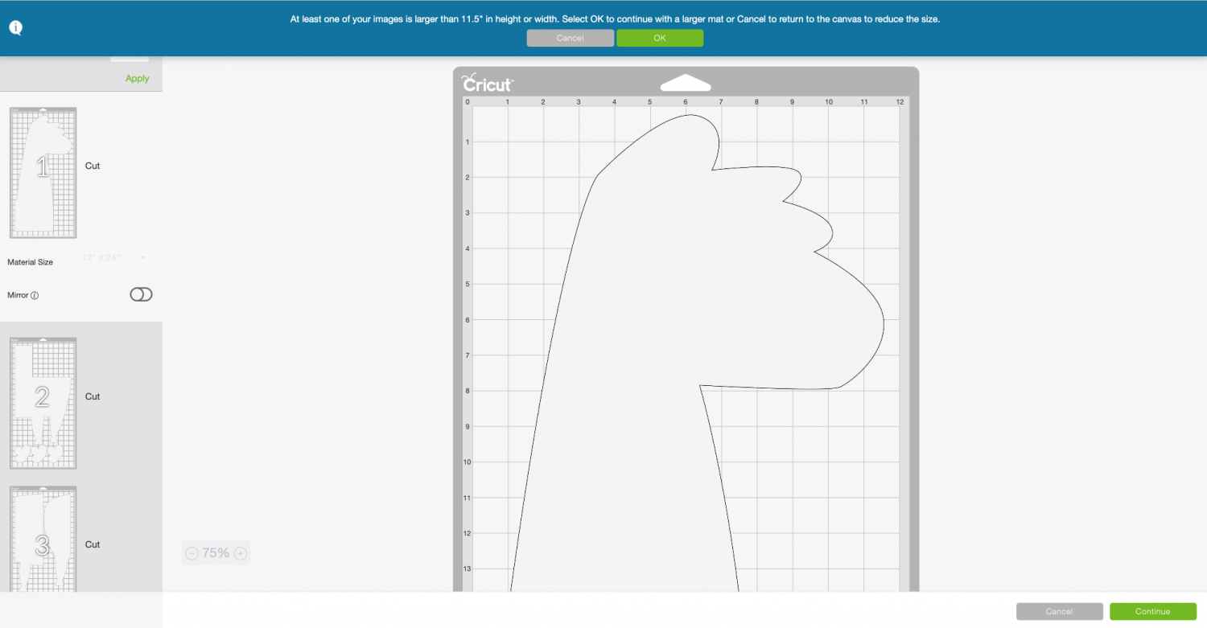
Task: Toggle Mirror on for mat 1
Action: pyautogui.click(x=141, y=294)
